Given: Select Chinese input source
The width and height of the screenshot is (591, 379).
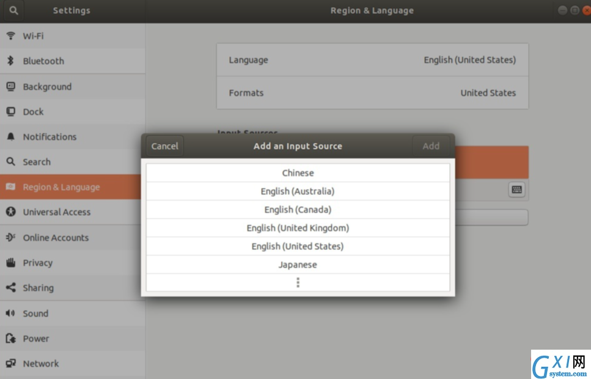Looking at the screenshot, I should (298, 173).
